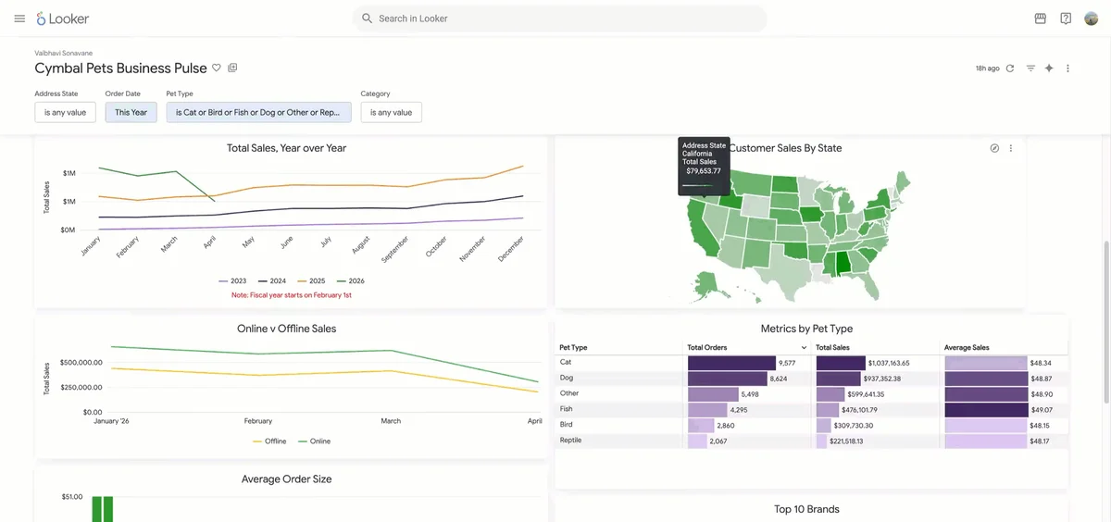This screenshot has width=1111, height=522.
Task: Click the $599,641.35 total sales value
Action: coord(866,394)
